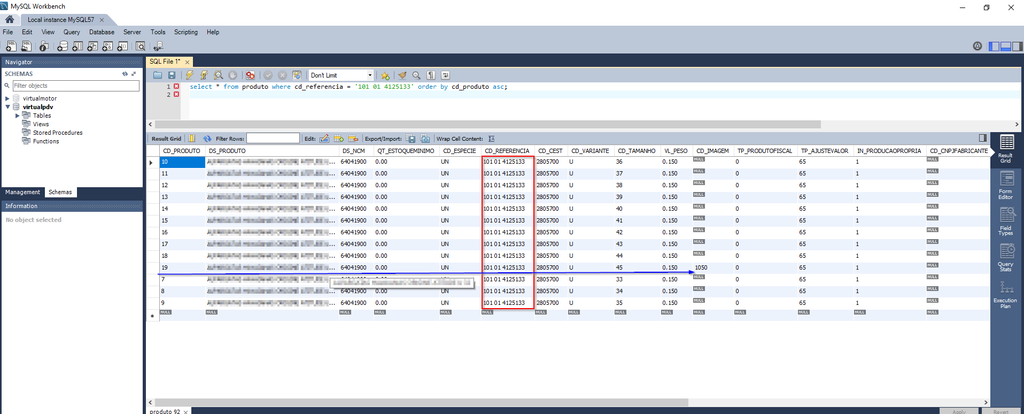Toggle the left sidebar panel visibility
The image size is (1024, 414).
(x=994, y=47)
